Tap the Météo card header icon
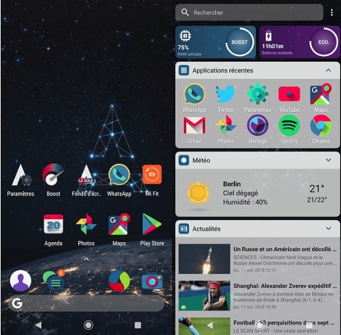The height and width of the screenshot is (335, 341). pyautogui.click(x=184, y=160)
